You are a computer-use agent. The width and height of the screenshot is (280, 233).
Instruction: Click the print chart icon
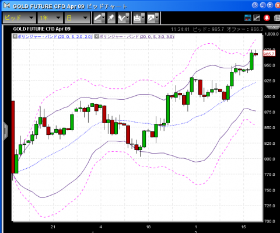click(137, 18)
